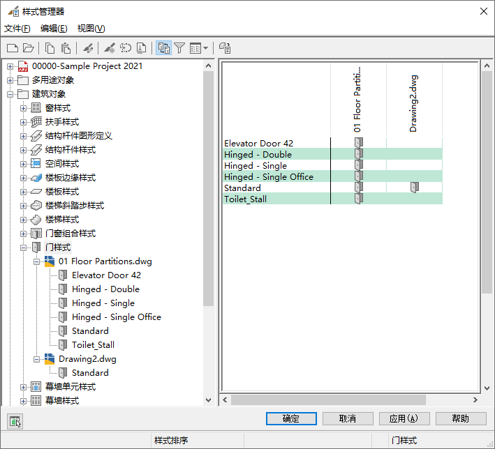Collapse the 建筑对象 folder

(x=10, y=94)
